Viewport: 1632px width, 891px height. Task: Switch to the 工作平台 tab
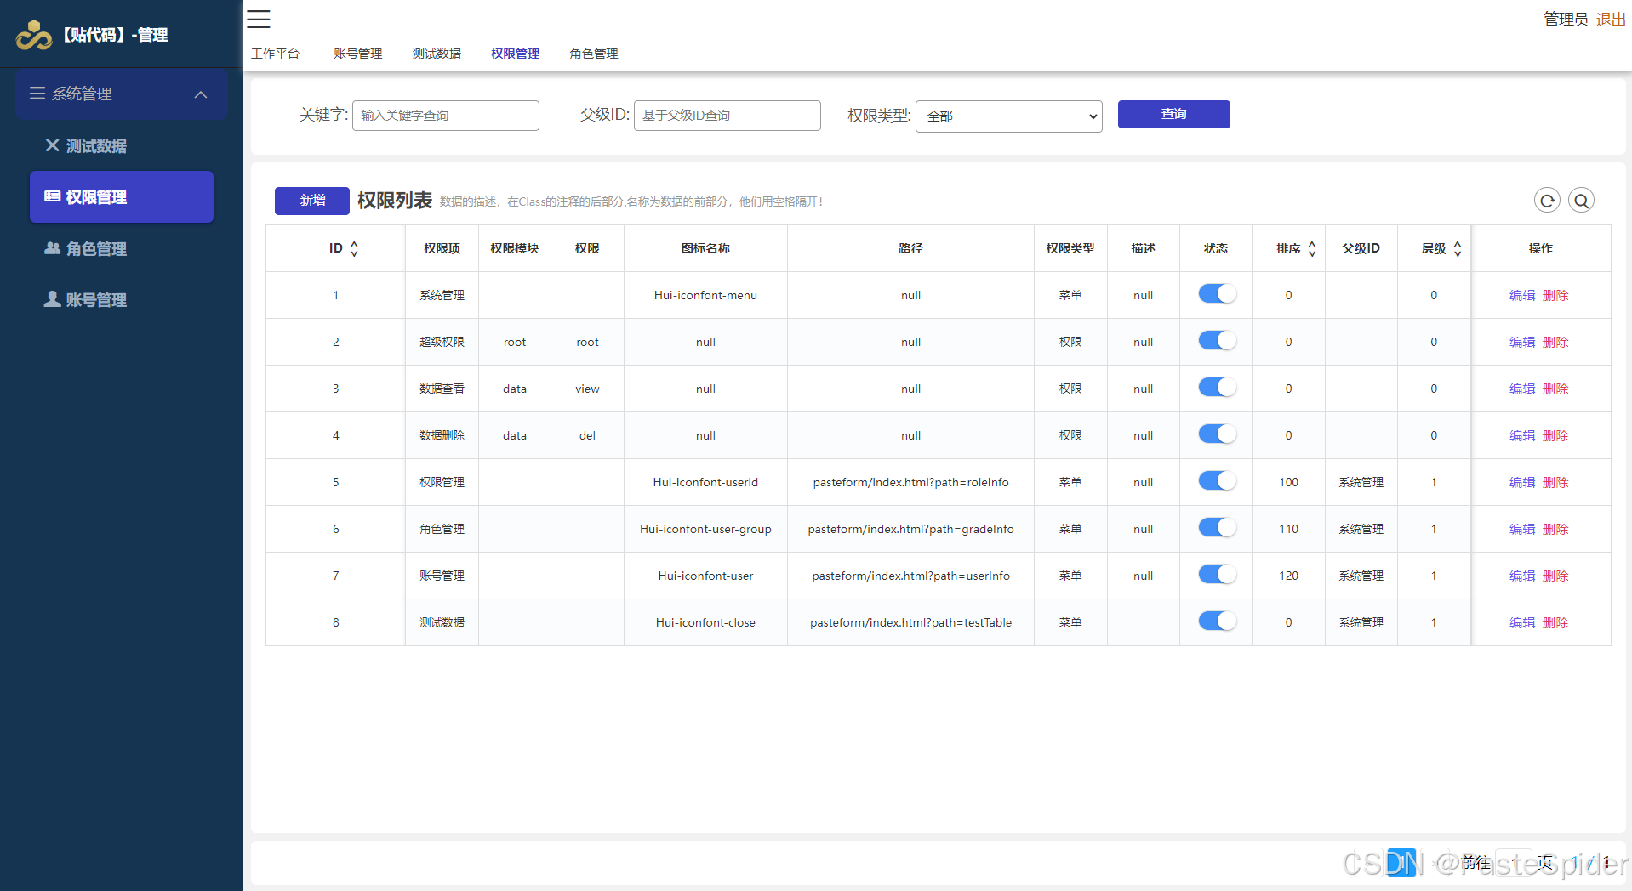[x=275, y=54]
